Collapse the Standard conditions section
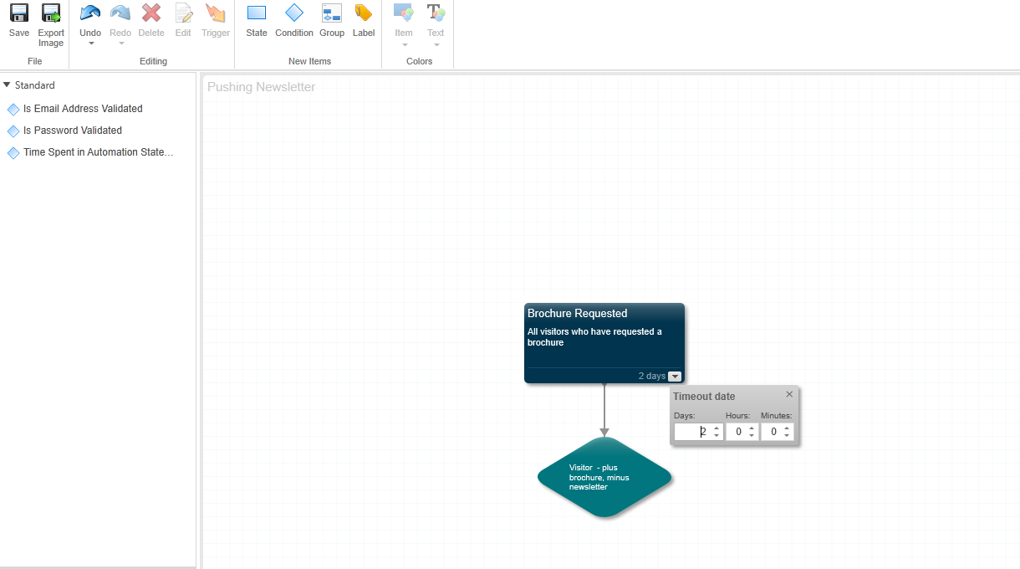Screen dimensions: 1020x569 pos(8,85)
